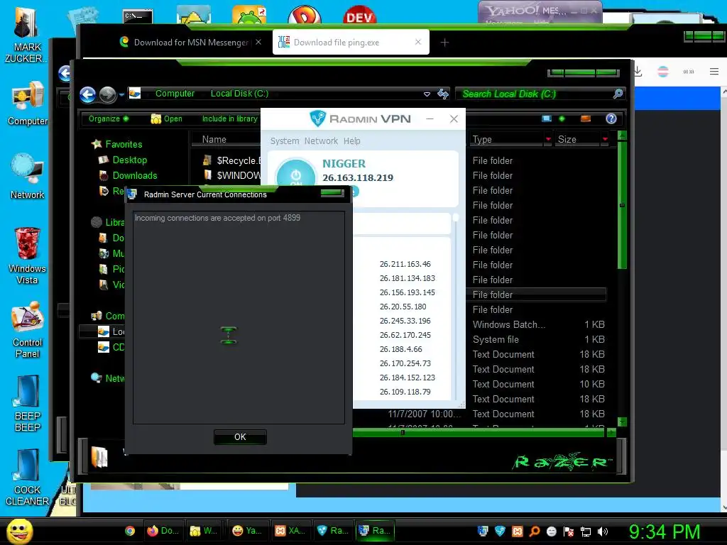
Task: Click the refresh icon beside address bar
Action: tap(443, 94)
